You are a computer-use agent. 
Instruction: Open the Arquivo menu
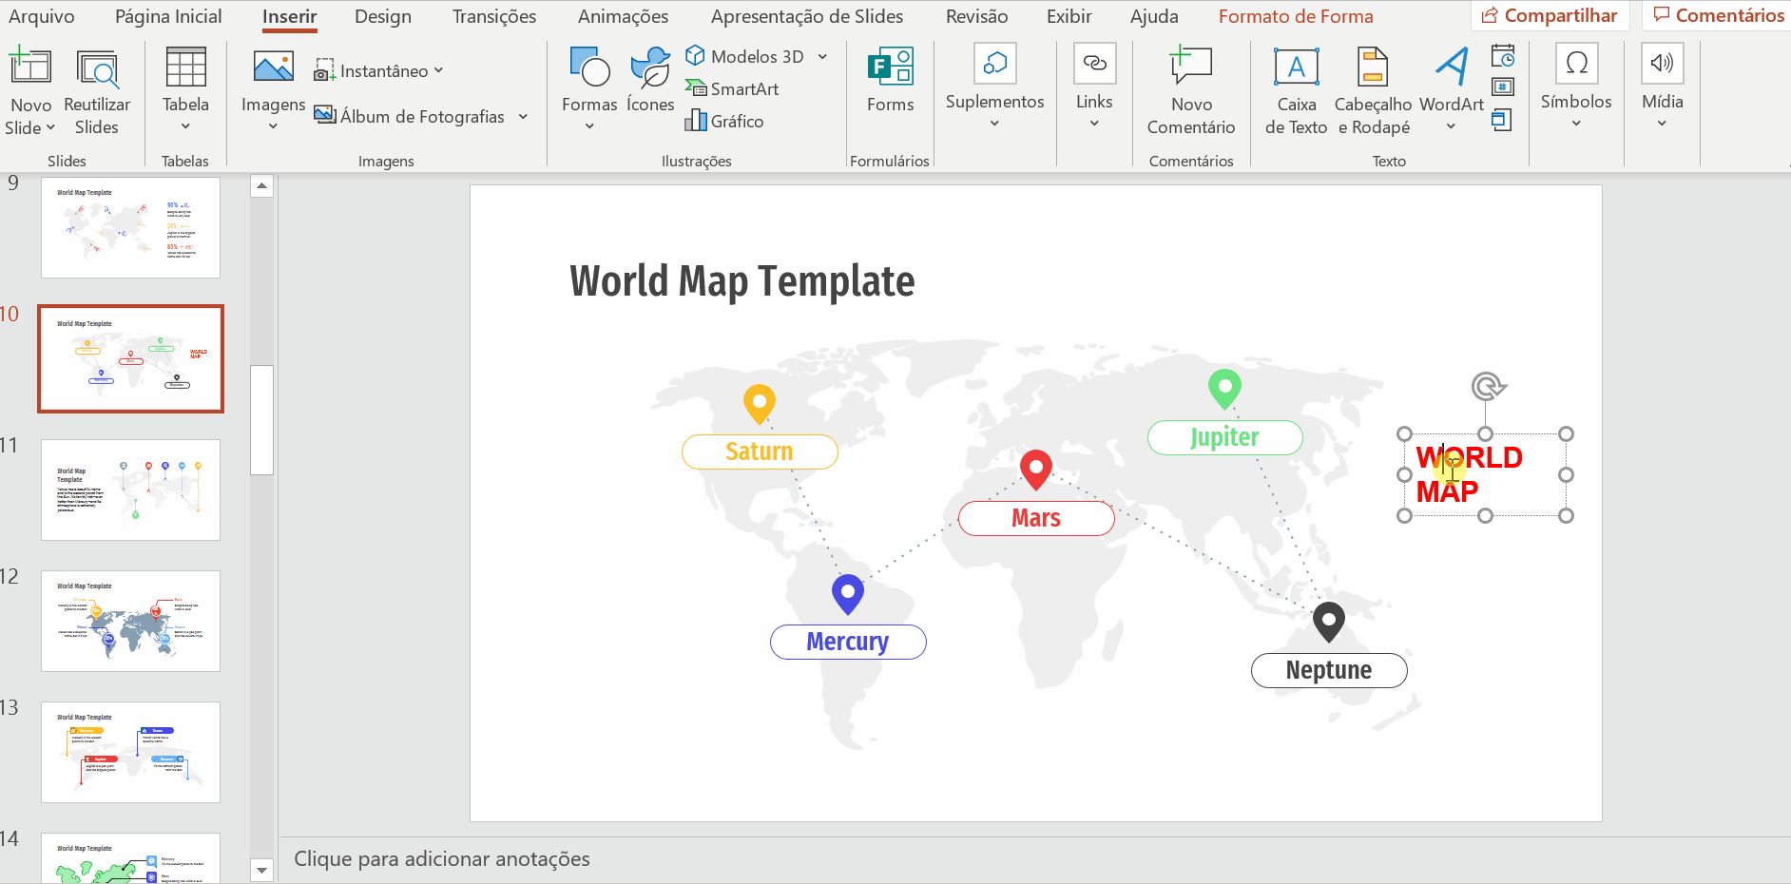coord(41,16)
